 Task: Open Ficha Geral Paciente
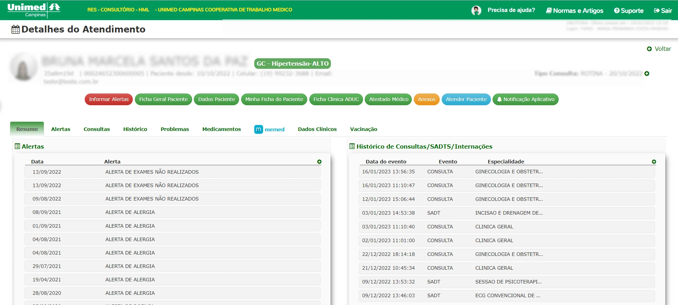point(163,99)
